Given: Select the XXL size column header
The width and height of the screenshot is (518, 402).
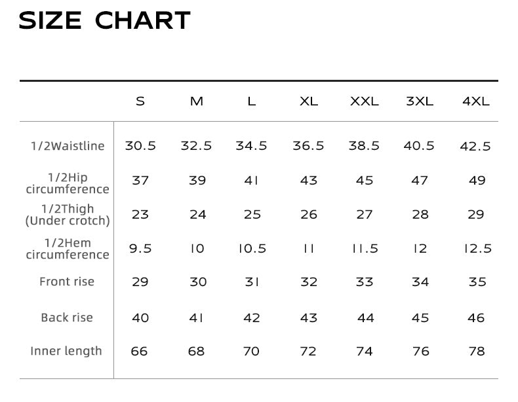Looking at the screenshot, I should click(365, 101).
